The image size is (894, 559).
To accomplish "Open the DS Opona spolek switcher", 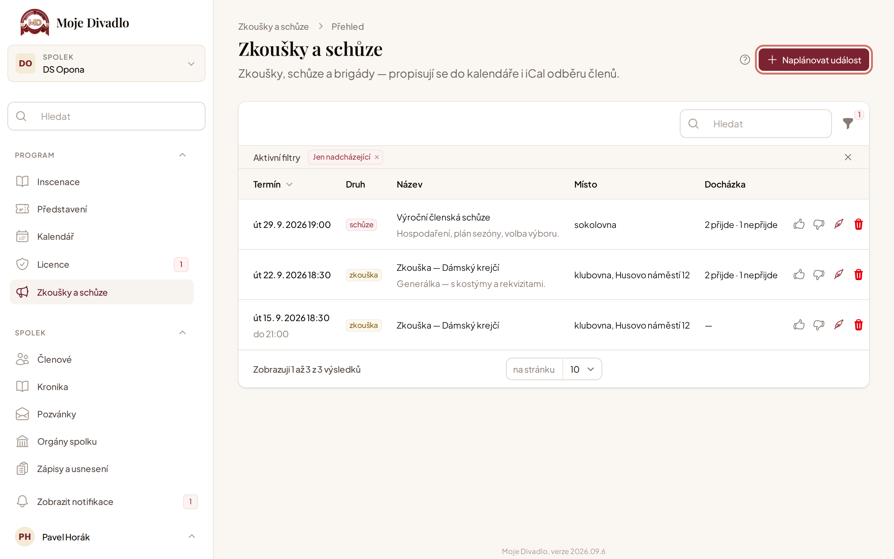I will pyautogui.click(x=106, y=64).
